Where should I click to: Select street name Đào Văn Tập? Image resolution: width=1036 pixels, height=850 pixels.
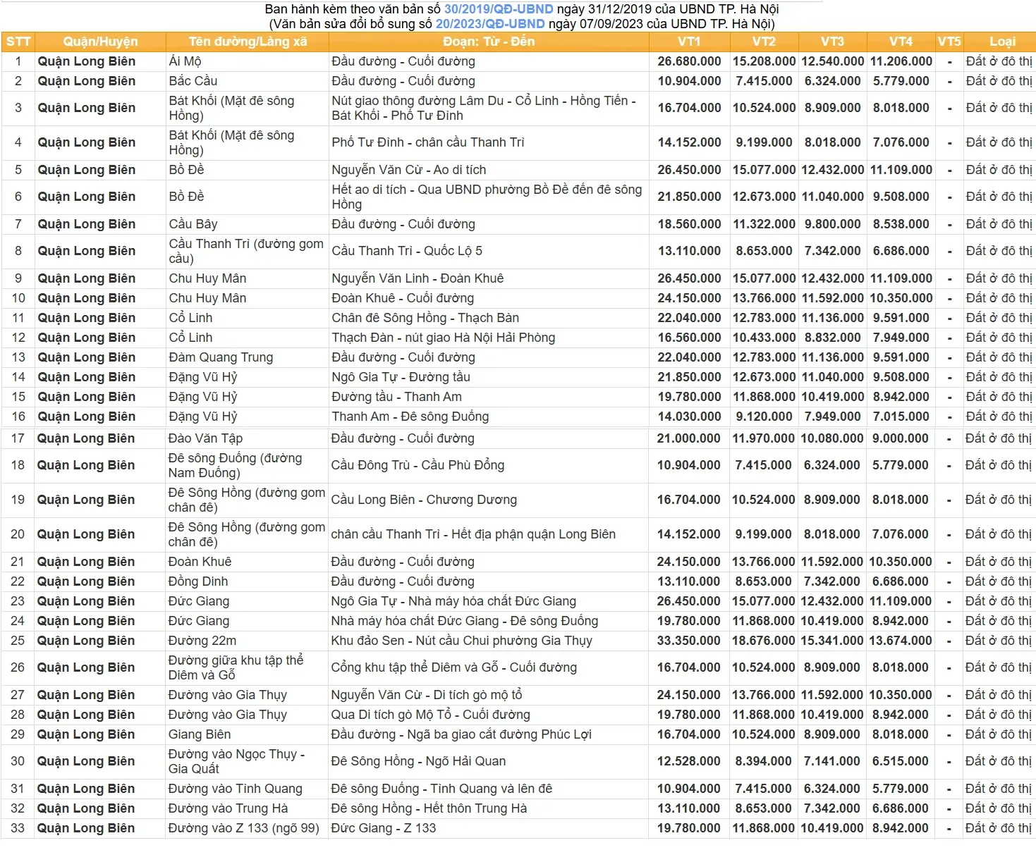click(x=205, y=438)
